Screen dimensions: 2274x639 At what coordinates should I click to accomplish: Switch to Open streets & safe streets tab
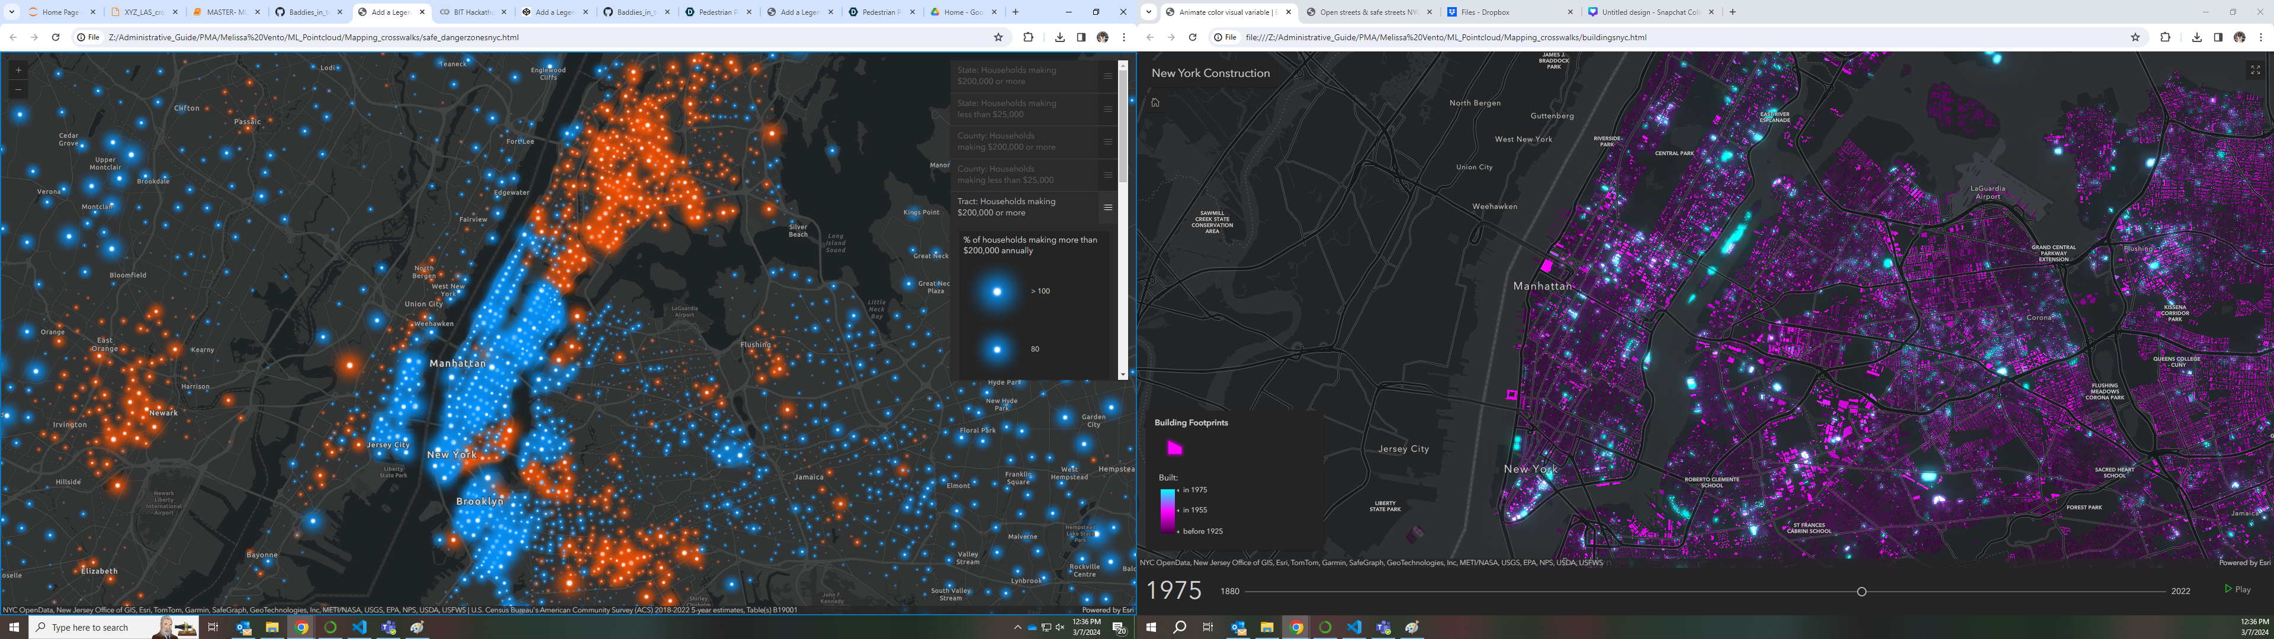[x=1367, y=12]
